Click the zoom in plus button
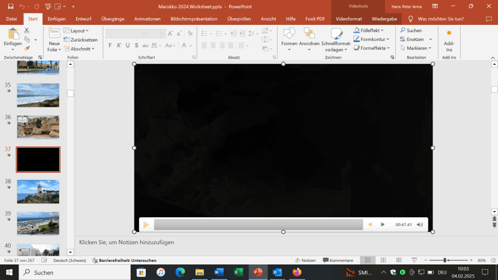 [471, 260]
